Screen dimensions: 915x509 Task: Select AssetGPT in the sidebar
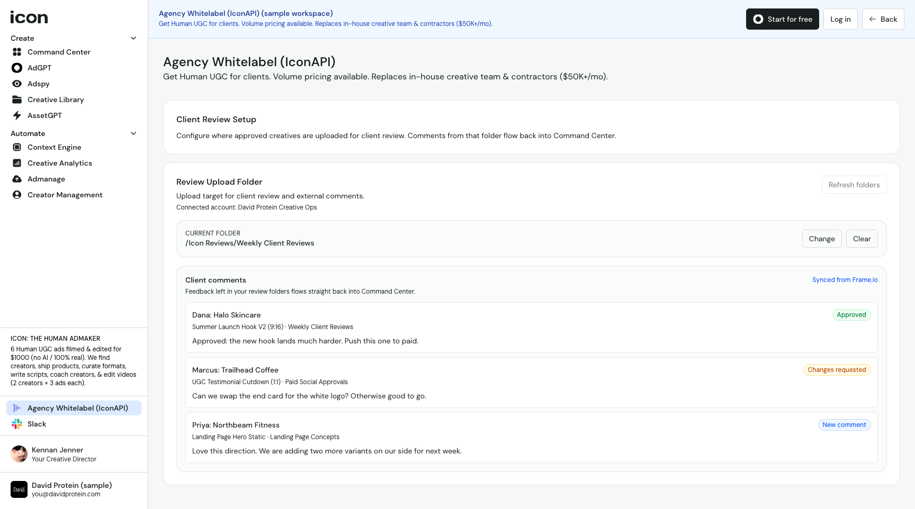[74, 115]
